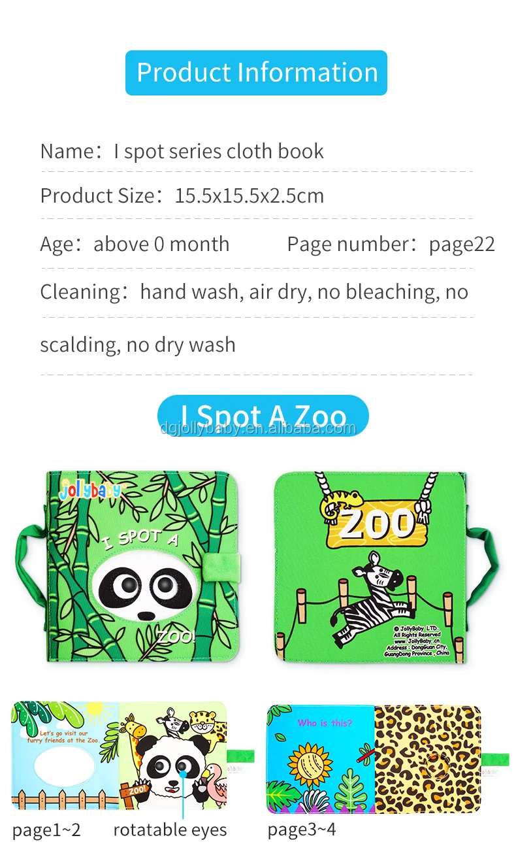Click the dgjollybaby.en.alibaba.com watermark link
The width and height of the screenshot is (516, 857).
tap(259, 428)
